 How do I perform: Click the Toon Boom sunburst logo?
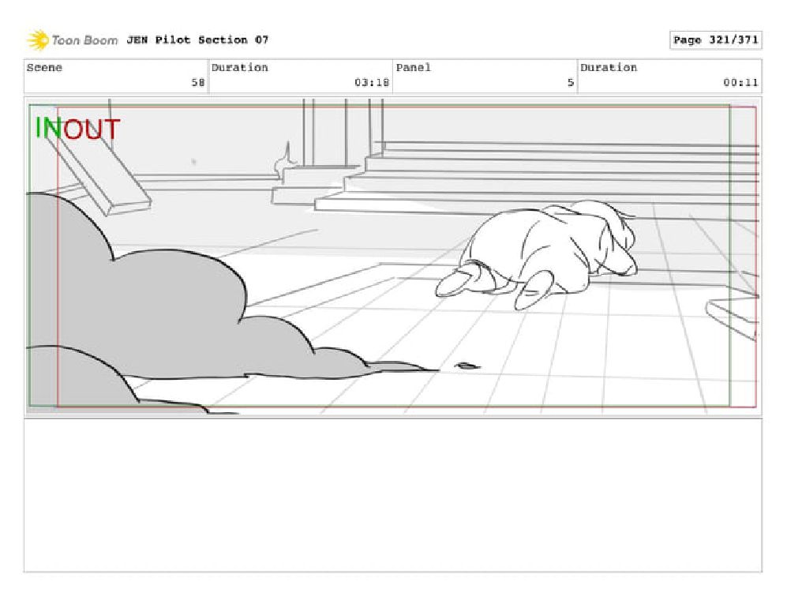[x=38, y=40]
